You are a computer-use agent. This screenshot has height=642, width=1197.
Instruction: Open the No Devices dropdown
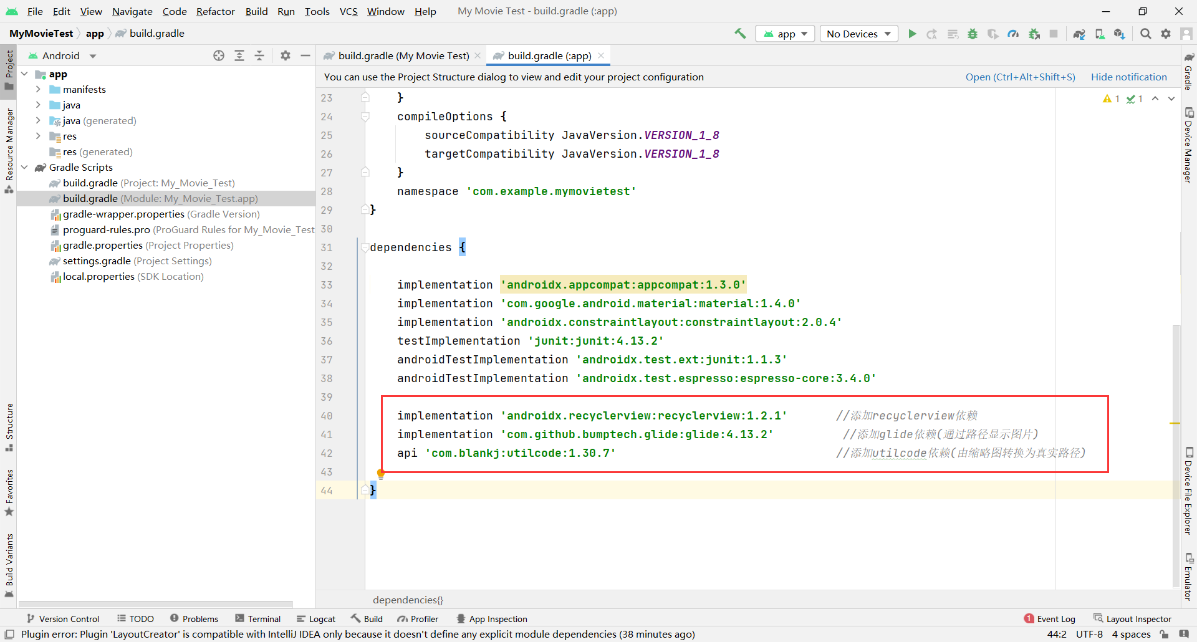point(858,34)
